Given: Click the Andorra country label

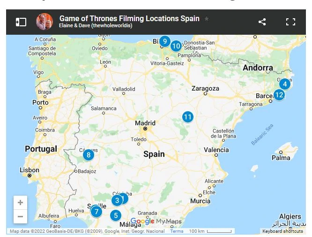Looking at the screenshot, I should [x=258, y=68].
